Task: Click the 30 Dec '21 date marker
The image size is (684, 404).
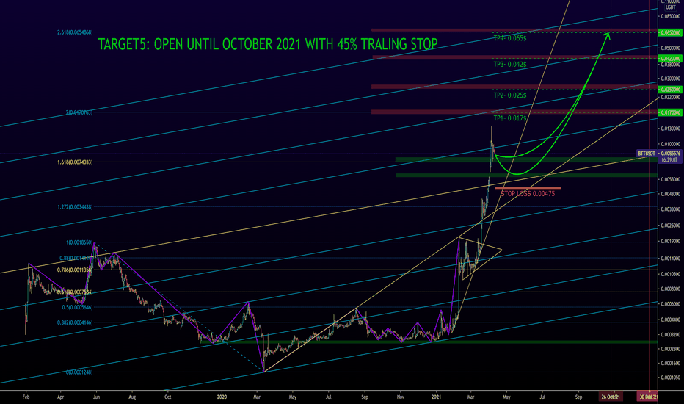Action: pyautogui.click(x=648, y=397)
